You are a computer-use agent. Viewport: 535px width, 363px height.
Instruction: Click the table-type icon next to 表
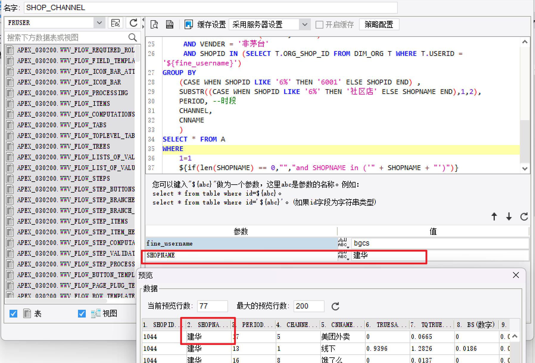pos(27,313)
